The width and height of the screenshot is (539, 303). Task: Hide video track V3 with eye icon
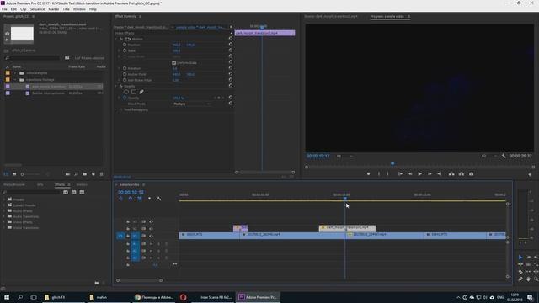151,222
